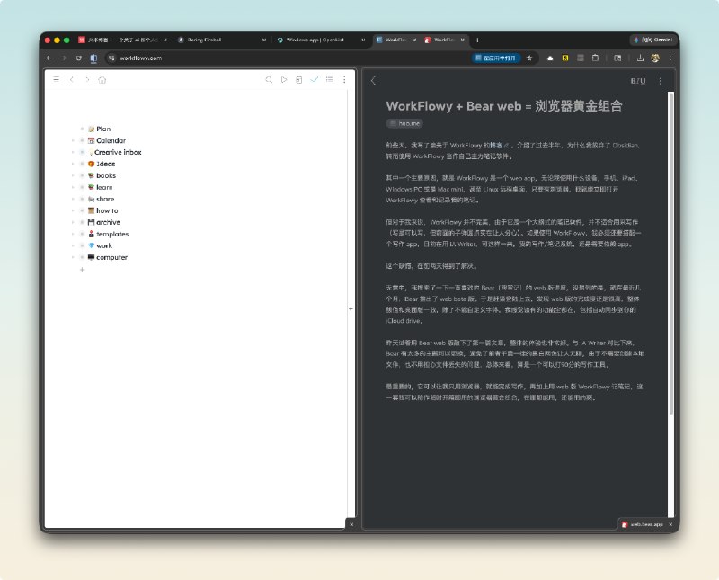Open WorkFlowy three-dot options menu
719x580 pixels.
[x=344, y=79]
